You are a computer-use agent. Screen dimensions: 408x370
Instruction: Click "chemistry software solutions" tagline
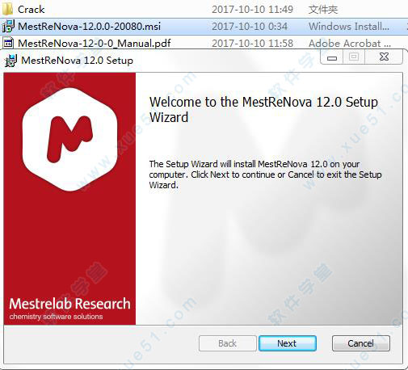click(56, 317)
